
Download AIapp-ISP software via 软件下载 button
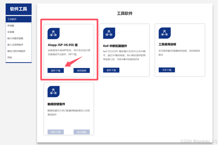56,70
